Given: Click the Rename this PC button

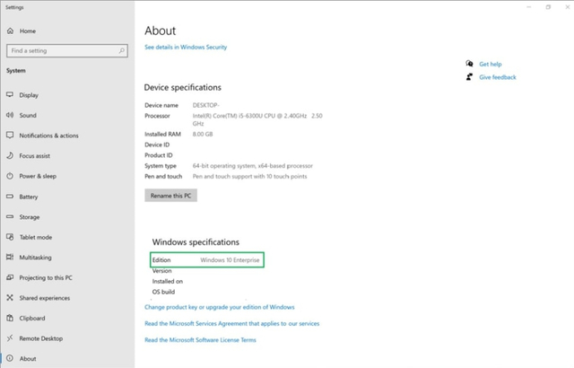Looking at the screenshot, I should [x=170, y=196].
